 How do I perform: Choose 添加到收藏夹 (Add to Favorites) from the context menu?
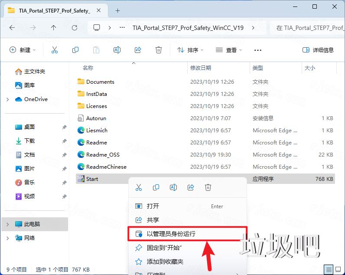pyautogui.click(x=188, y=262)
